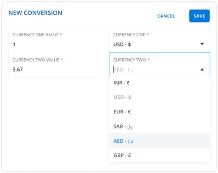This screenshot has width=218, height=173.
Task: Cancel the new conversion dialog
Action: pyautogui.click(x=166, y=16)
